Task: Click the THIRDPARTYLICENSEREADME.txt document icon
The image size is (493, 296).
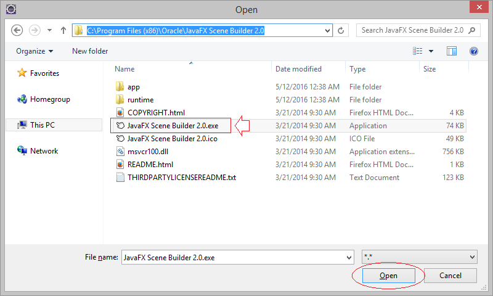Action: [x=120, y=177]
